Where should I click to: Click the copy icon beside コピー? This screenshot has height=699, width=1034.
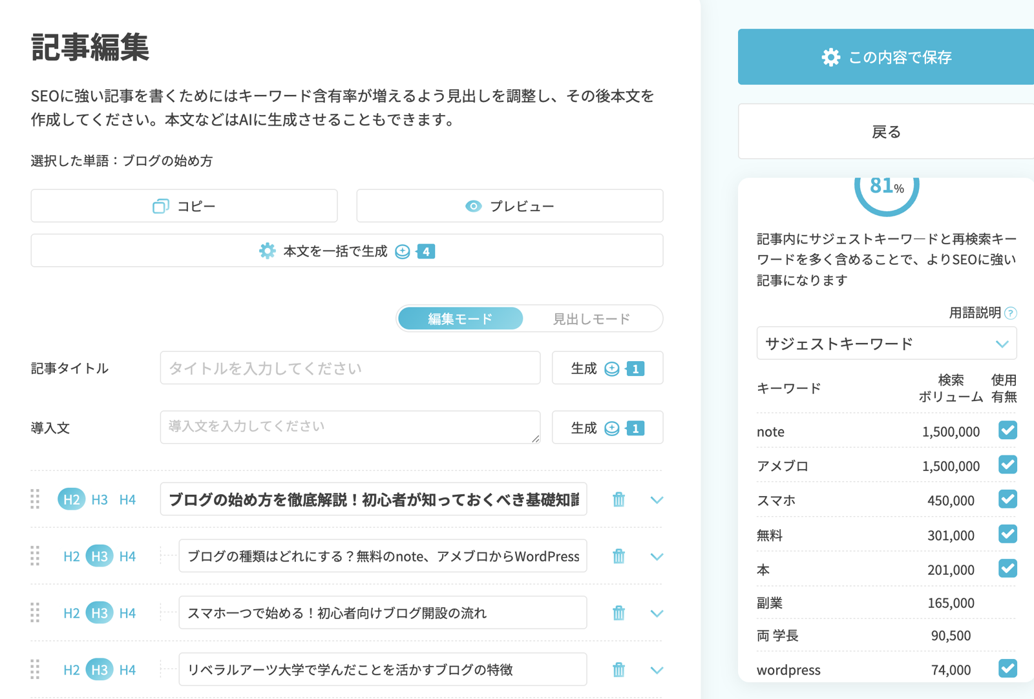pos(161,206)
